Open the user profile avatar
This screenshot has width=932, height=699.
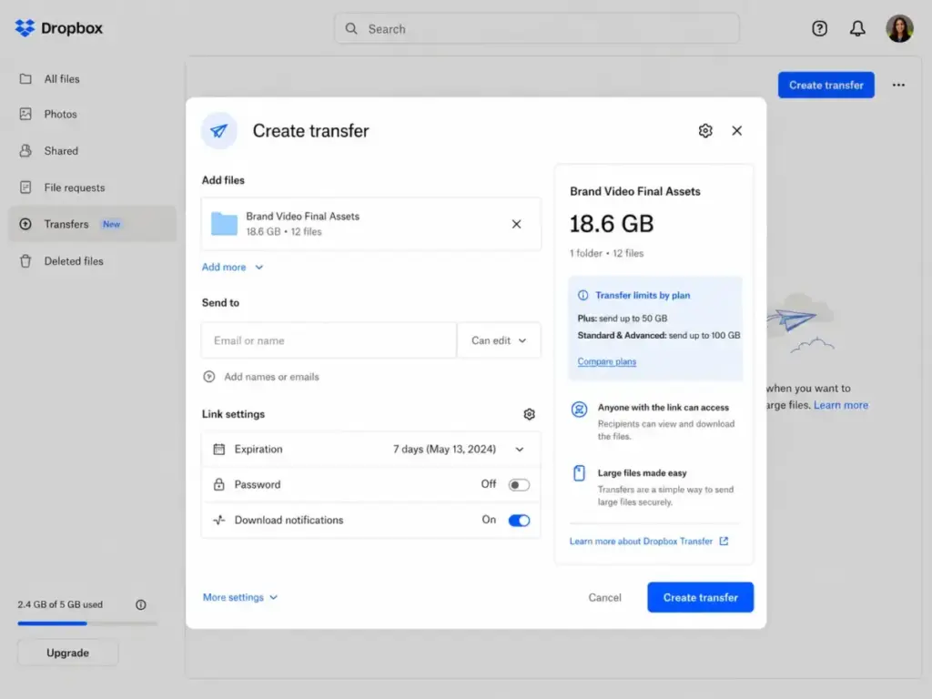[x=899, y=28]
